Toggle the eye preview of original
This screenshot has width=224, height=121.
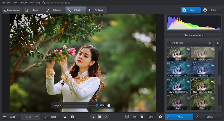(x=65, y=117)
